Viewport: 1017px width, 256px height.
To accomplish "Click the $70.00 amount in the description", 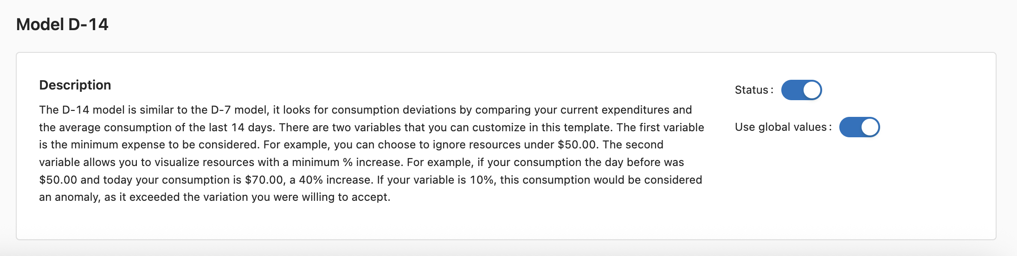I will click(264, 180).
